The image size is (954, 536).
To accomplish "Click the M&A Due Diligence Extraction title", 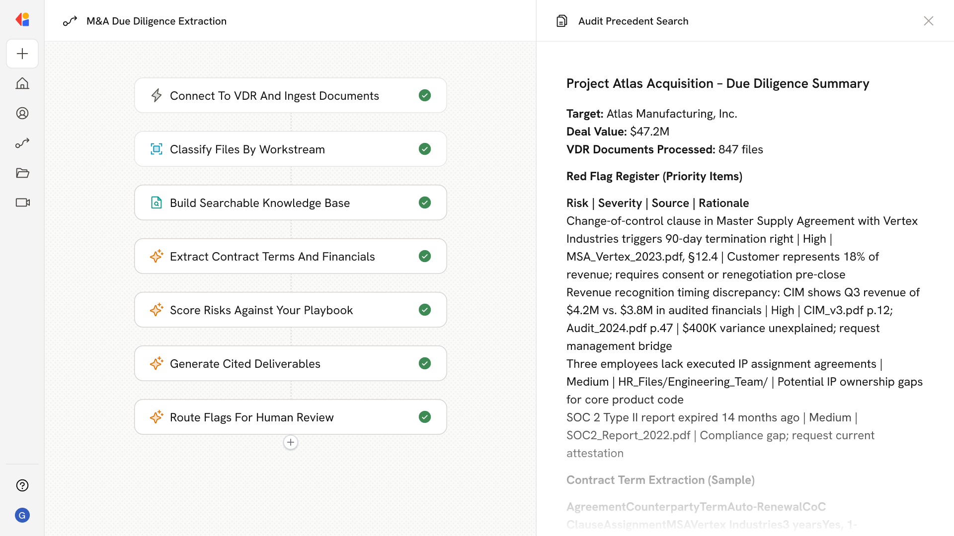I will (156, 21).
